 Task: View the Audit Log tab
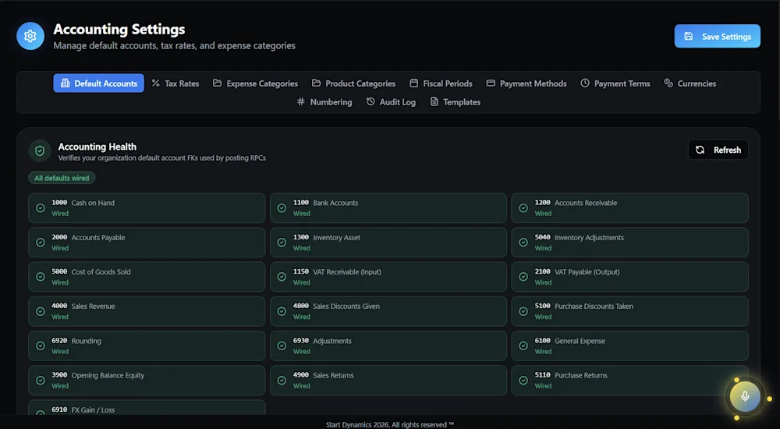[x=391, y=101]
